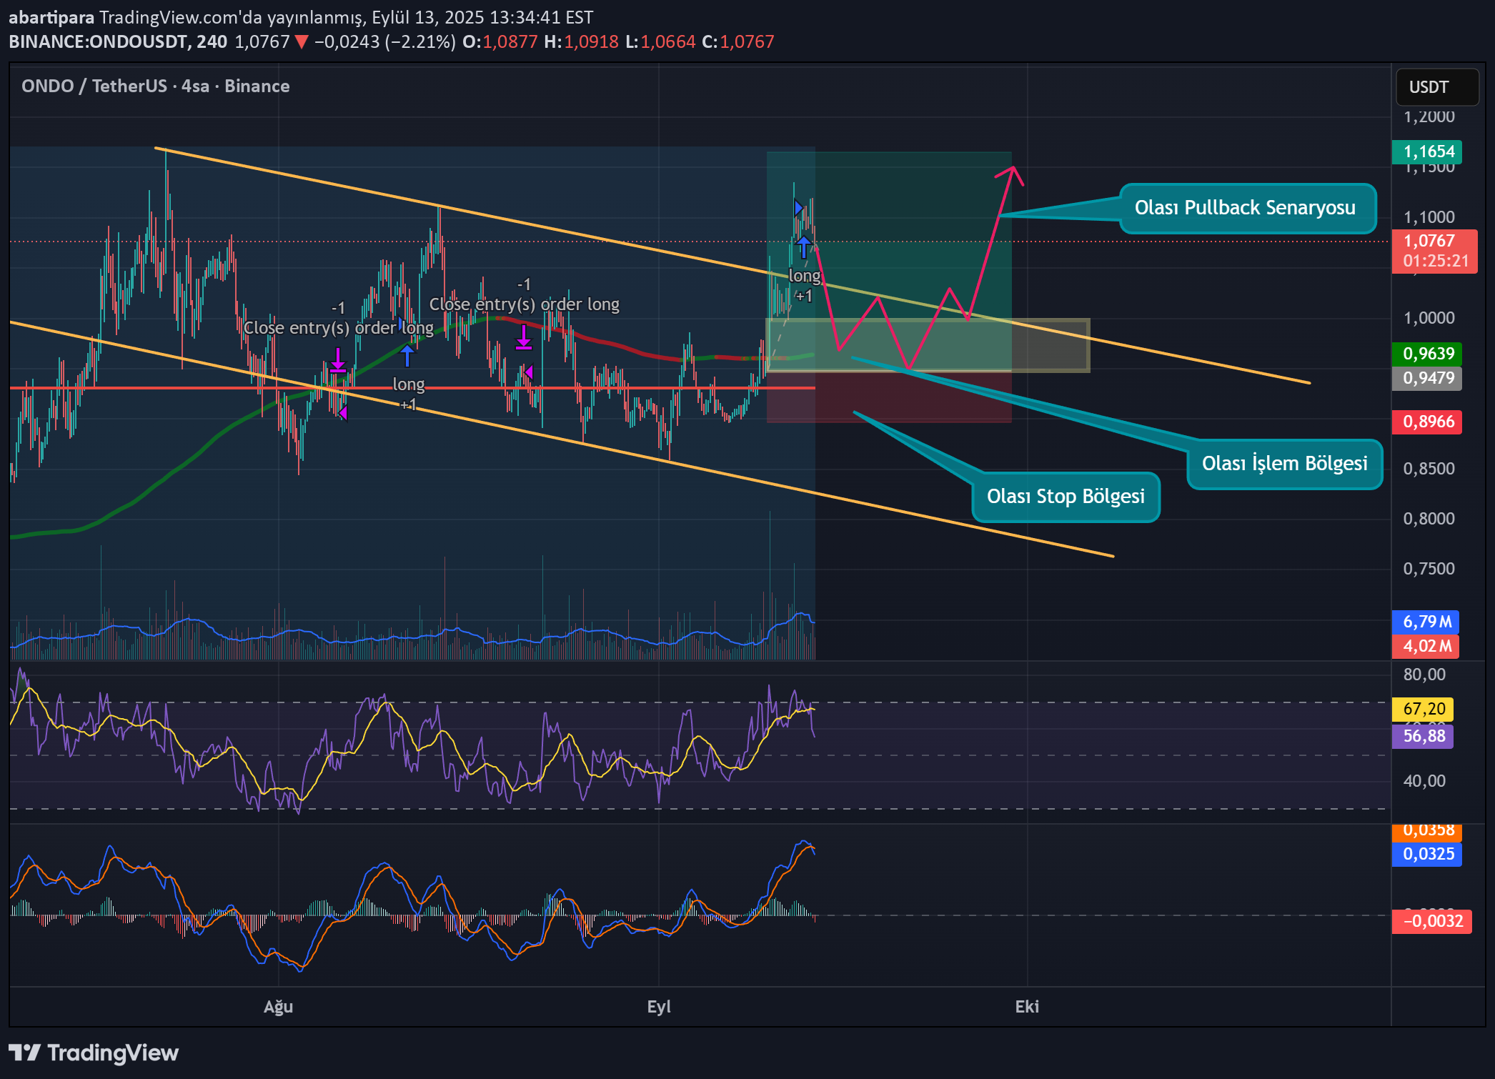Click the Eki month label on time axis

click(1027, 1007)
